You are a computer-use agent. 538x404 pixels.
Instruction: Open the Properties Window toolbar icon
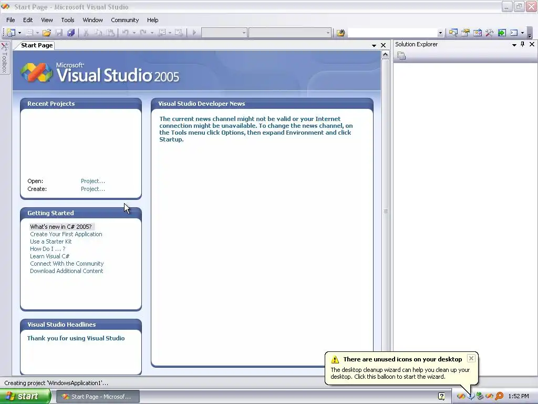[x=465, y=33]
